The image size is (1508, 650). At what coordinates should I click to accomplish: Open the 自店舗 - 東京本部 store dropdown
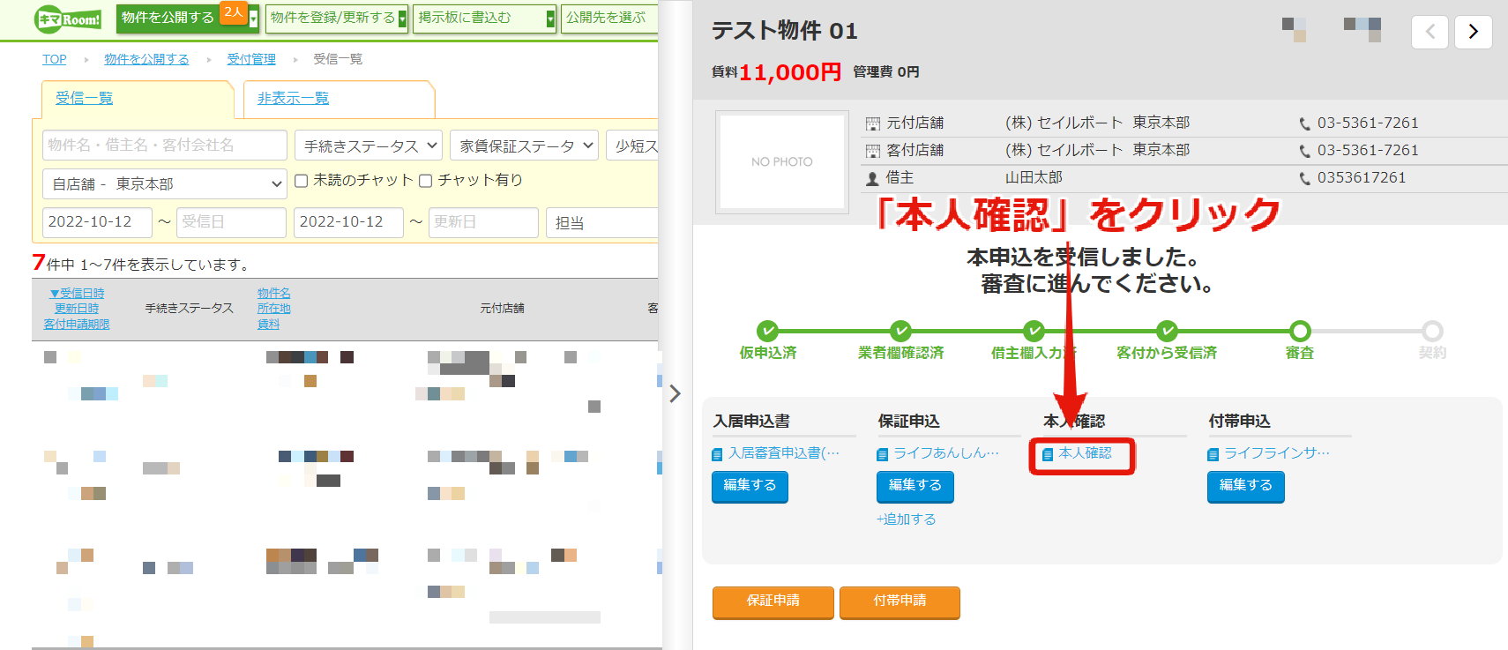pos(165,183)
